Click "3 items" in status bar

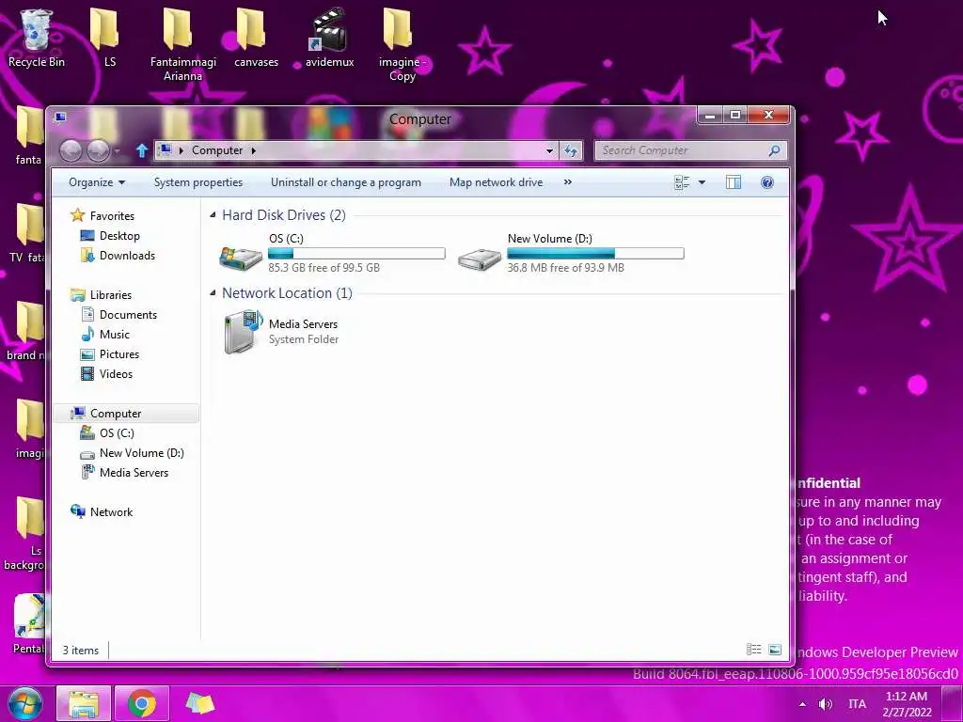point(81,651)
